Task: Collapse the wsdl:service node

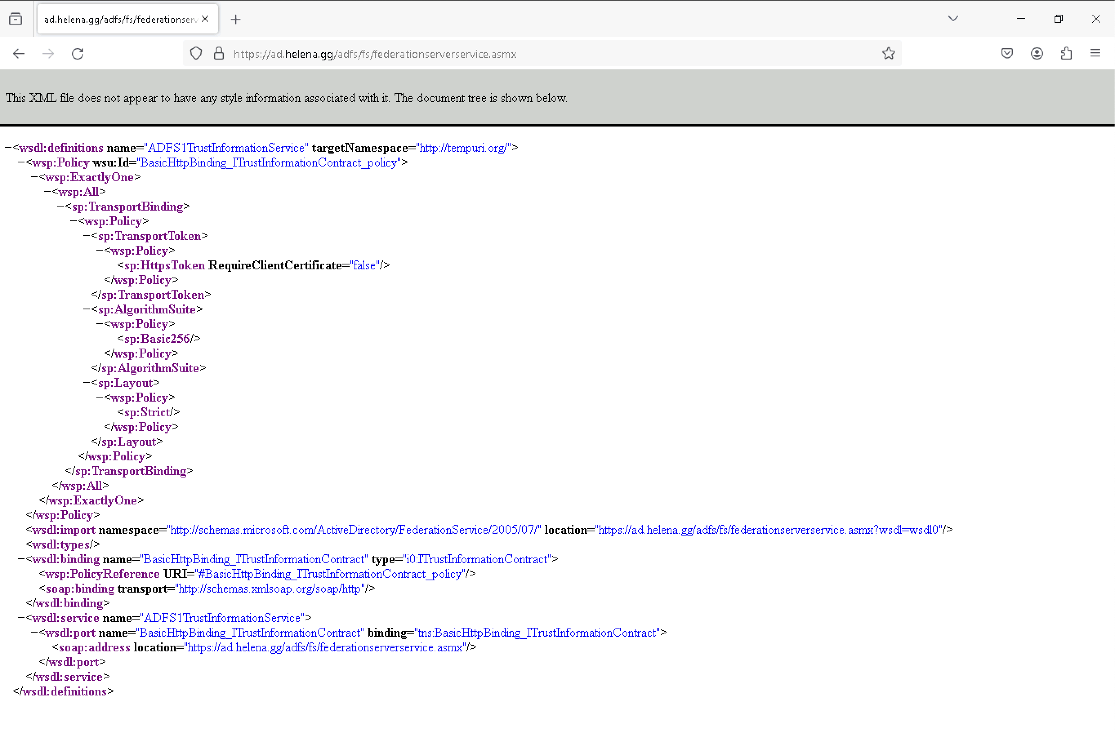Action: [21, 618]
